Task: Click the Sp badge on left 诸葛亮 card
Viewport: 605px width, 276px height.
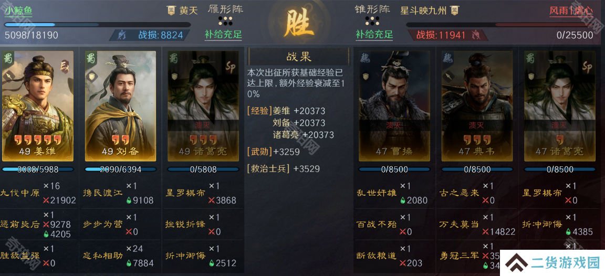Action: coord(231,67)
